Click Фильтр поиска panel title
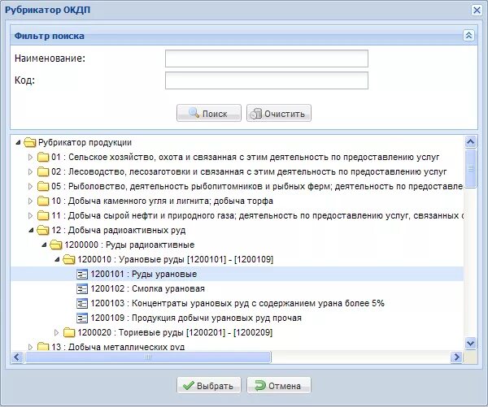 coord(49,36)
